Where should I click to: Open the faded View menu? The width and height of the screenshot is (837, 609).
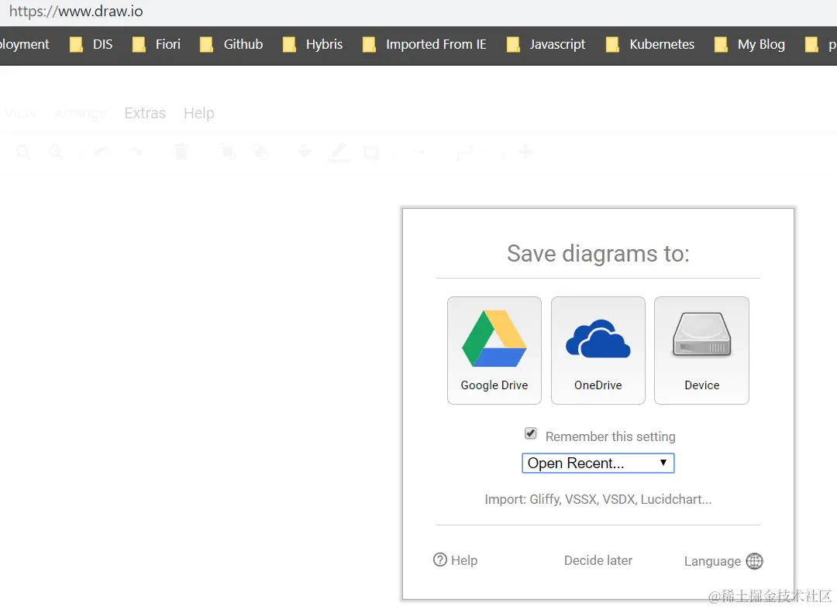(19, 113)
